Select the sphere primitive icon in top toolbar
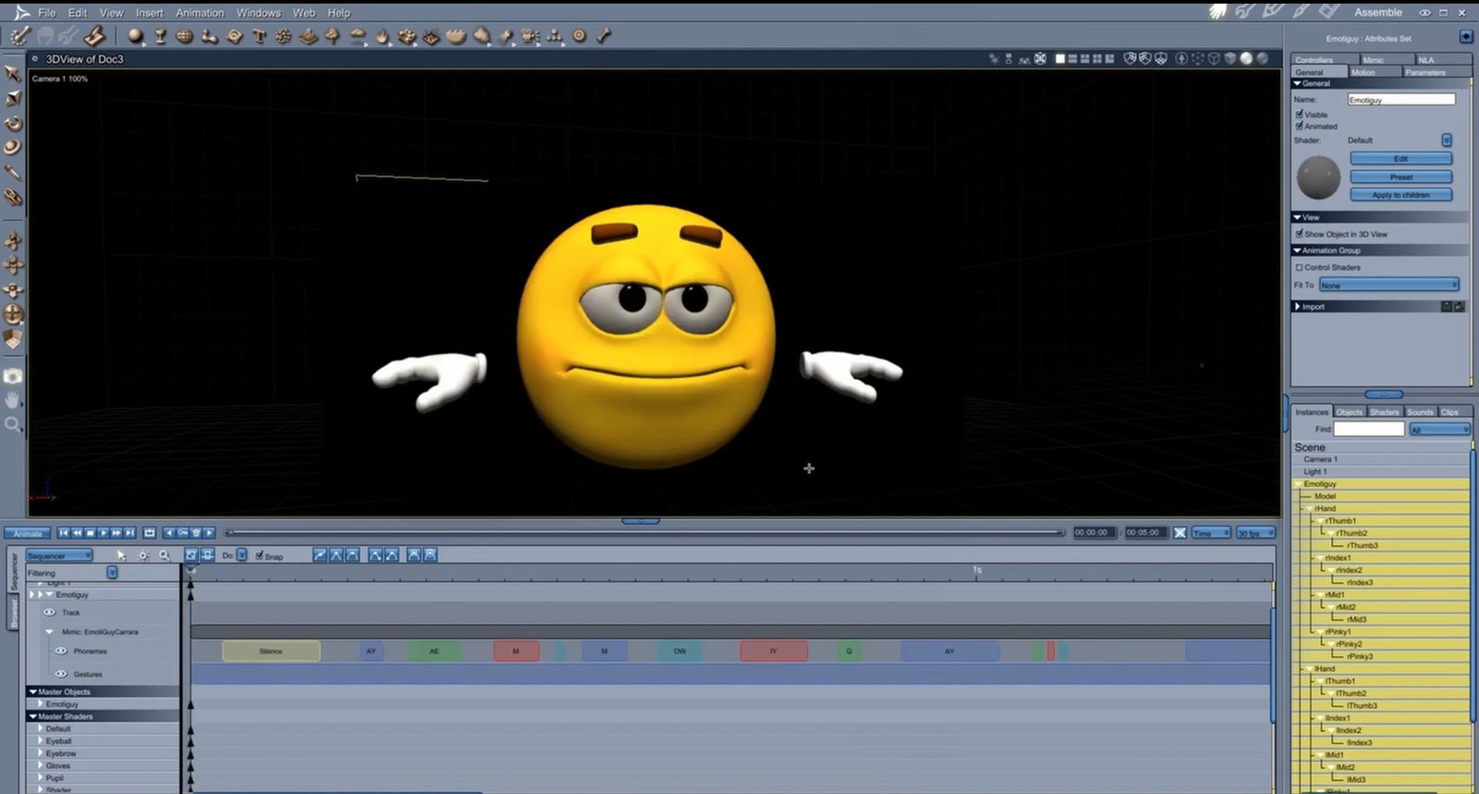The width and height of the screenshot is (1479, 794). (x=136, y=36)
